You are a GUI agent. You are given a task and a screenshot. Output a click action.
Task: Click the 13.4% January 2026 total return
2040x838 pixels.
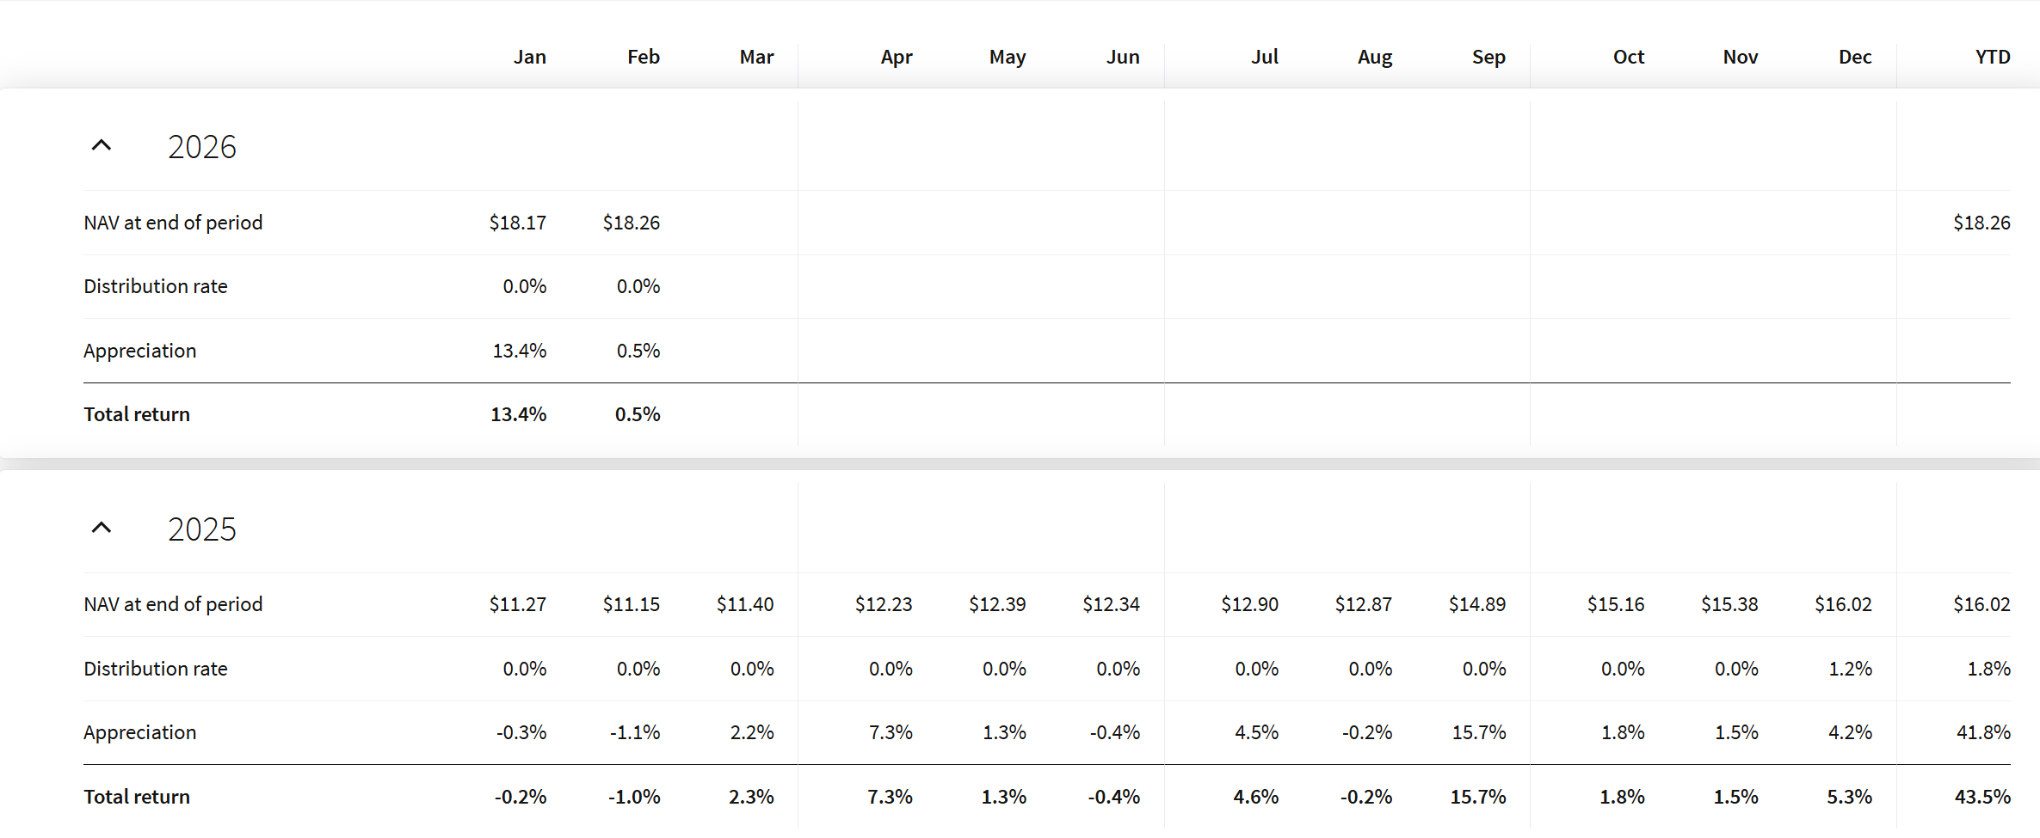518,414
